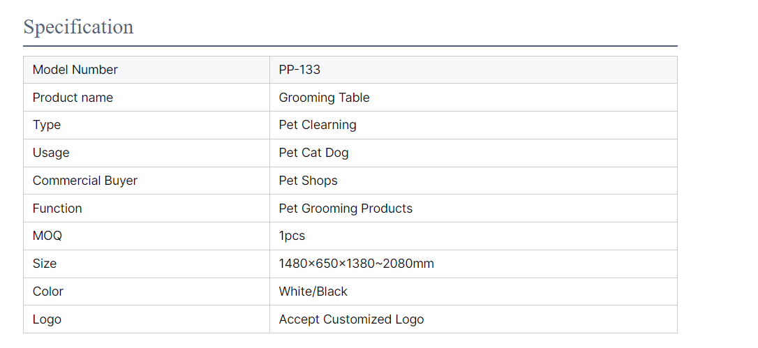Click the Product name label
This screenshot has height=348, width=758.
[73, 98]
